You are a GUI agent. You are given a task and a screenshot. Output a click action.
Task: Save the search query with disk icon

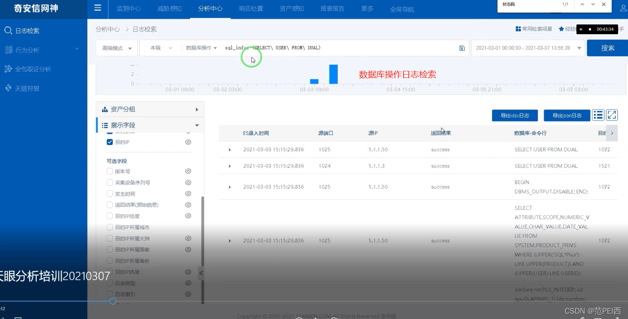tap(462, 48)
